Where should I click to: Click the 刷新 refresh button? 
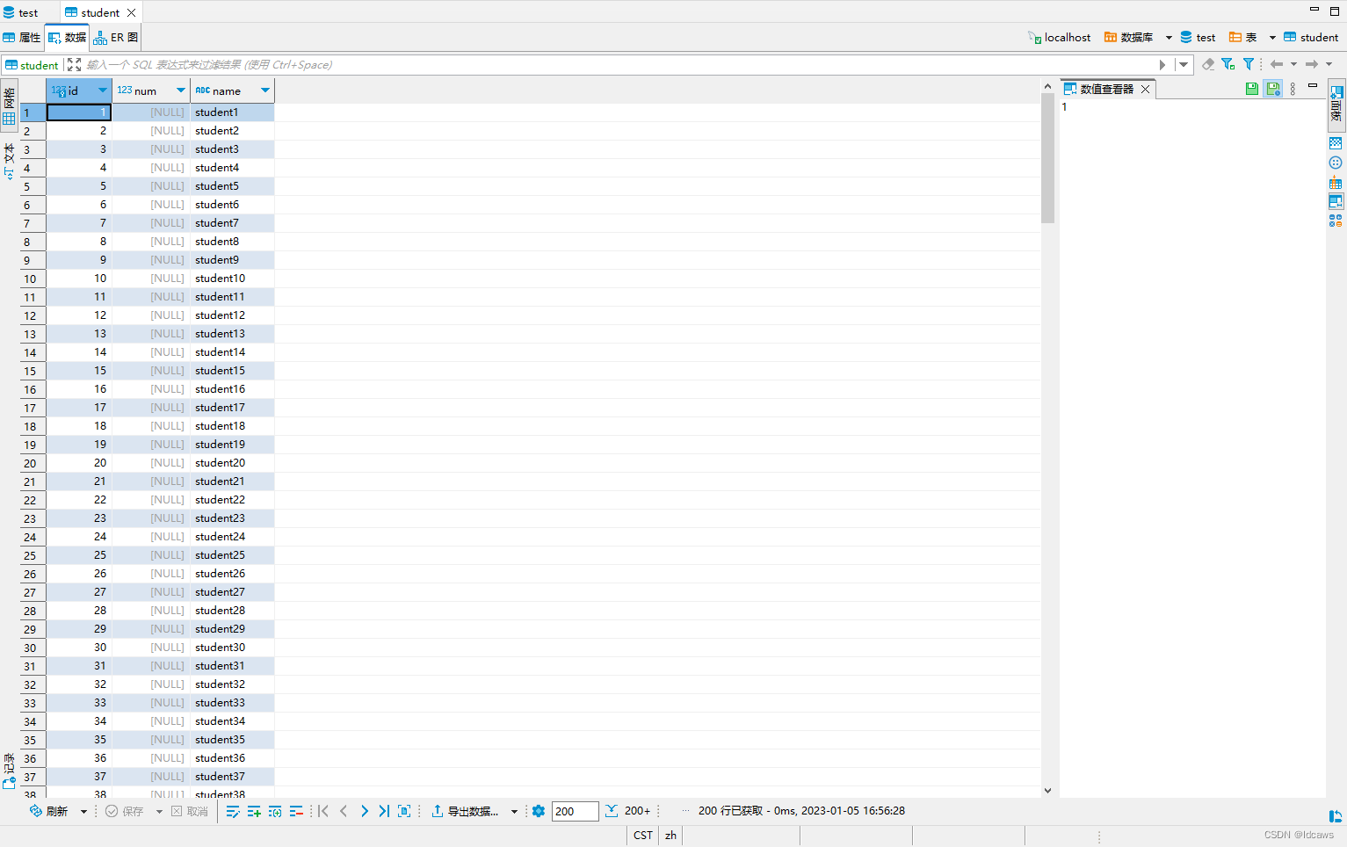[x=49, y=811]
